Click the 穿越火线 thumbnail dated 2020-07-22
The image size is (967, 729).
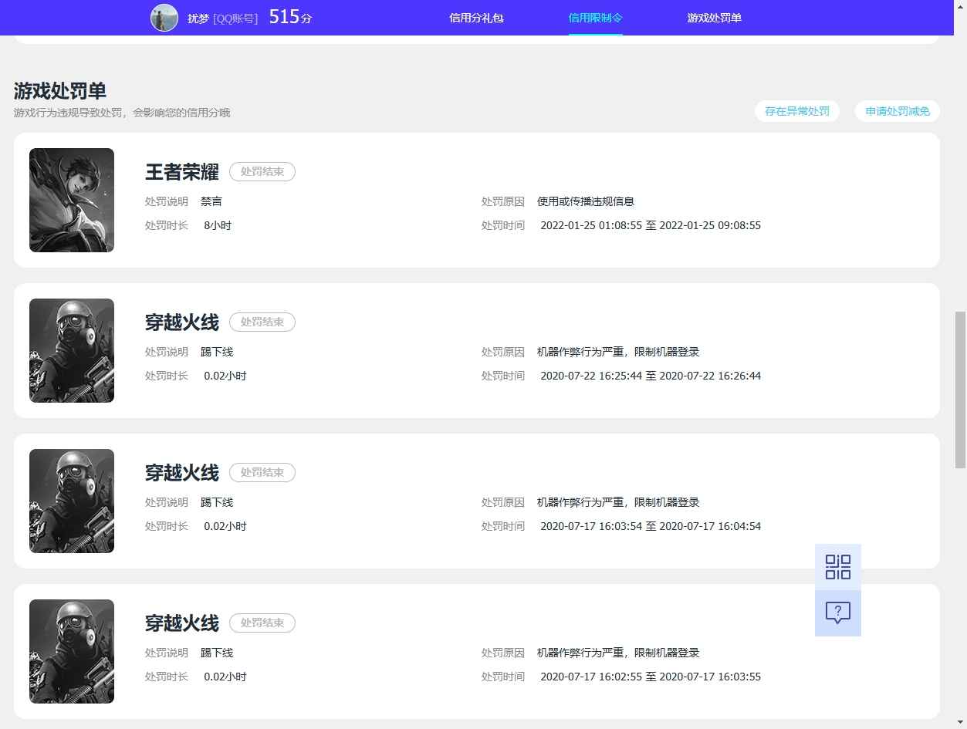coord(72,350)
